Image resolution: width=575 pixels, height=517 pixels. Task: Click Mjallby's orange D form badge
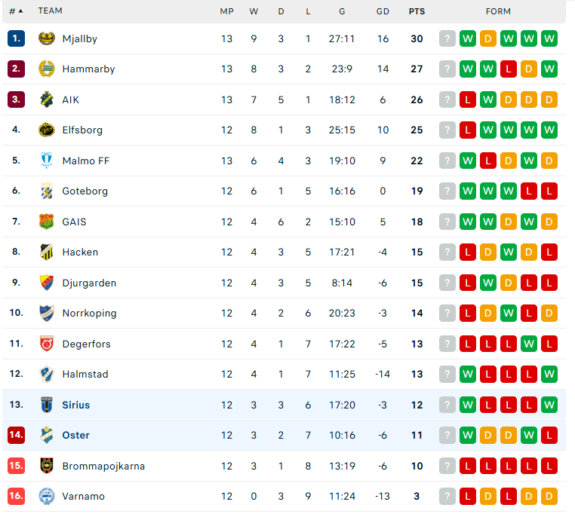(x=488, y=38)
